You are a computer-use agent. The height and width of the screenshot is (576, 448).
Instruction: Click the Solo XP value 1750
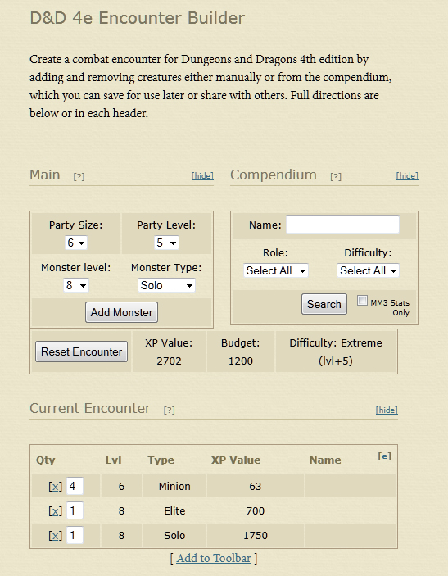[256, 536]
